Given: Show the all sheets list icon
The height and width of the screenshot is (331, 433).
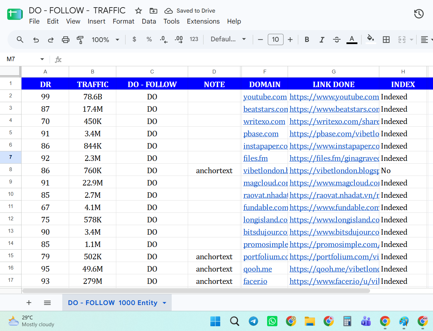Looking at the screenshot, I should 48,303.
